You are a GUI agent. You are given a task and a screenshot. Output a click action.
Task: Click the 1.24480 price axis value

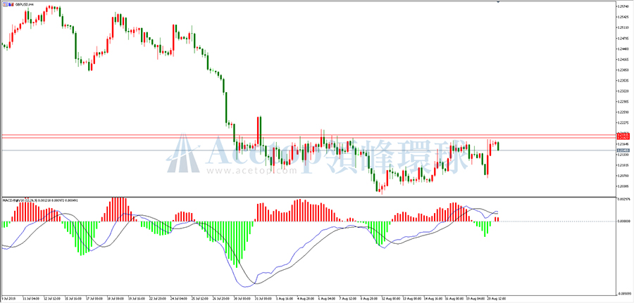(623, 49)
